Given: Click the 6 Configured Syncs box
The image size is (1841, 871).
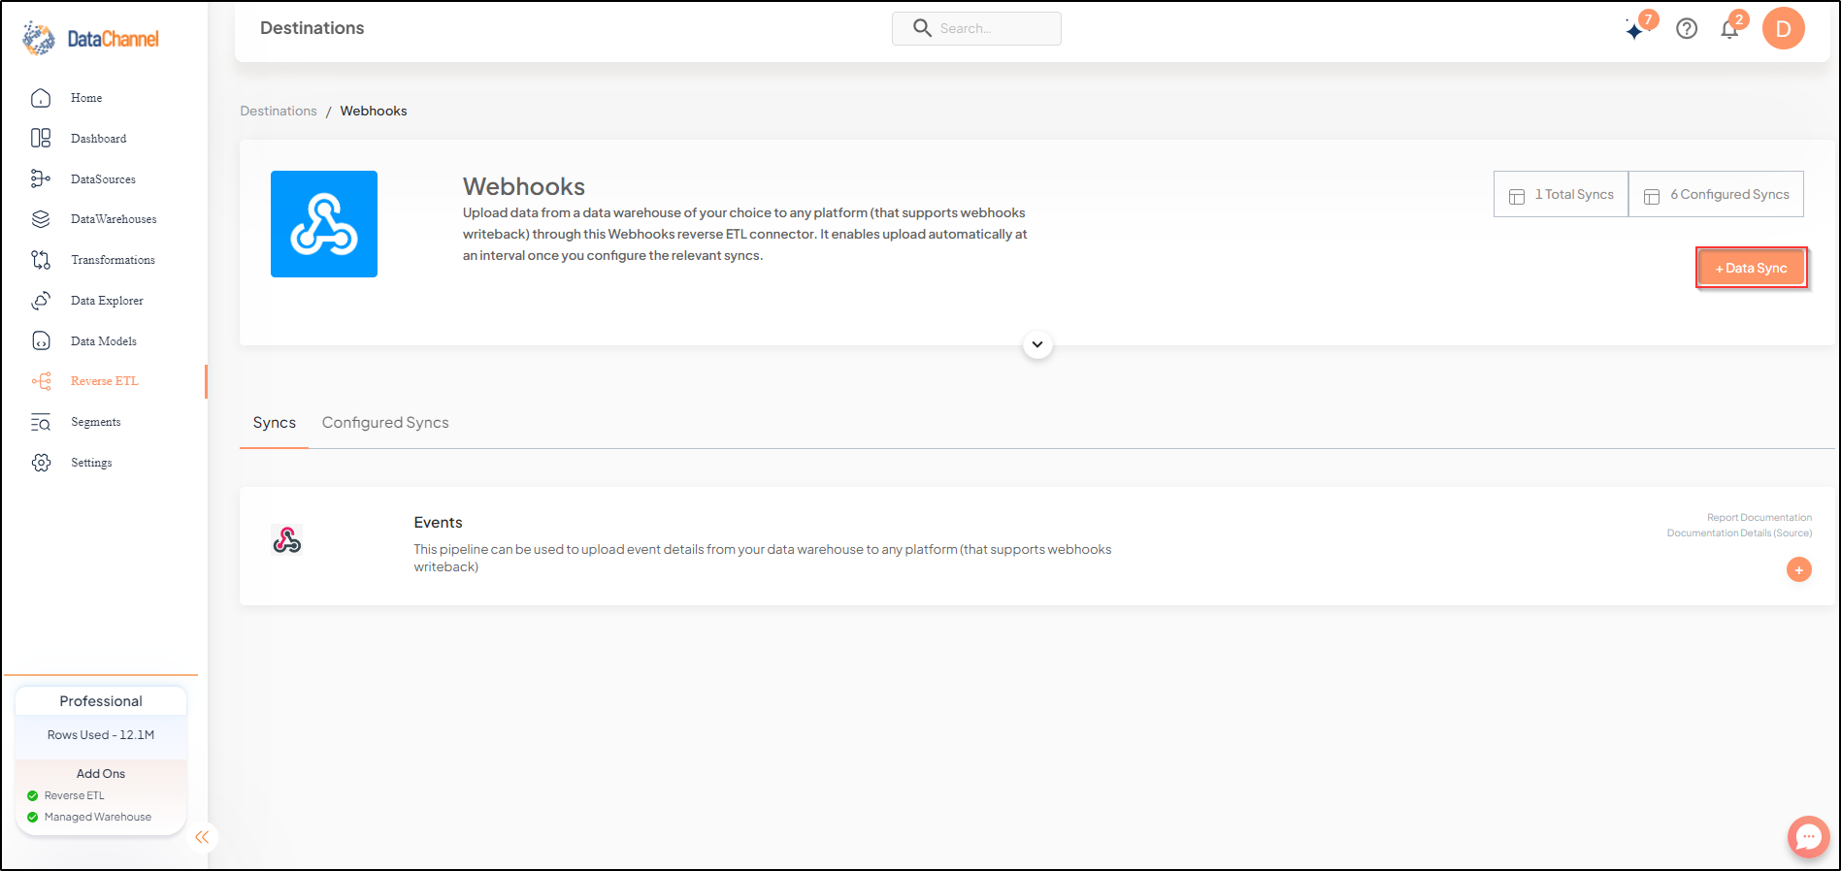Looking at the screenshot, I should 1716,194.
